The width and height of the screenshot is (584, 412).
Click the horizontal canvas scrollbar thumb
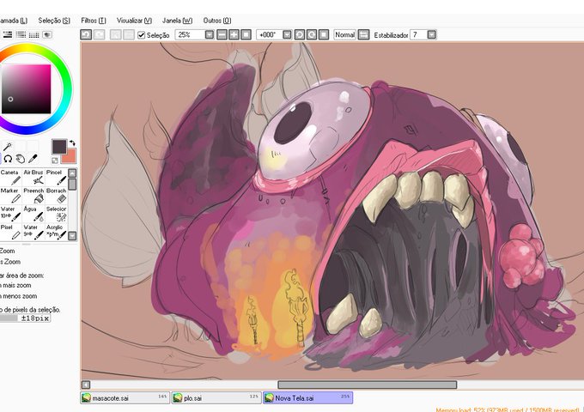(368, 385)
